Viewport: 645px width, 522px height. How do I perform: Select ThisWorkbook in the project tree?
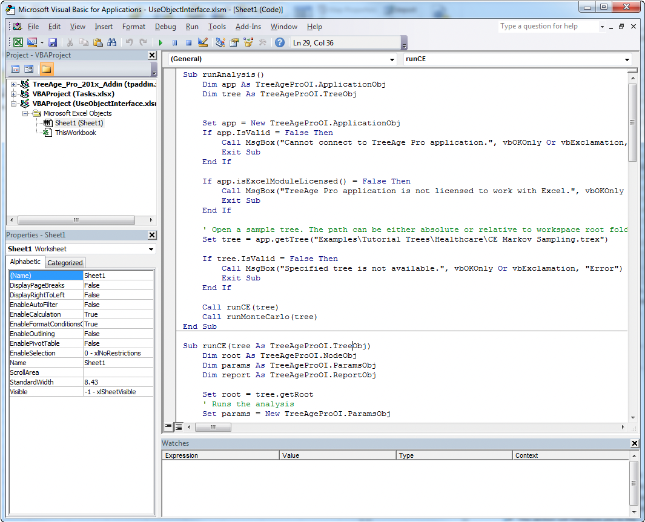[x=75, y=133]
